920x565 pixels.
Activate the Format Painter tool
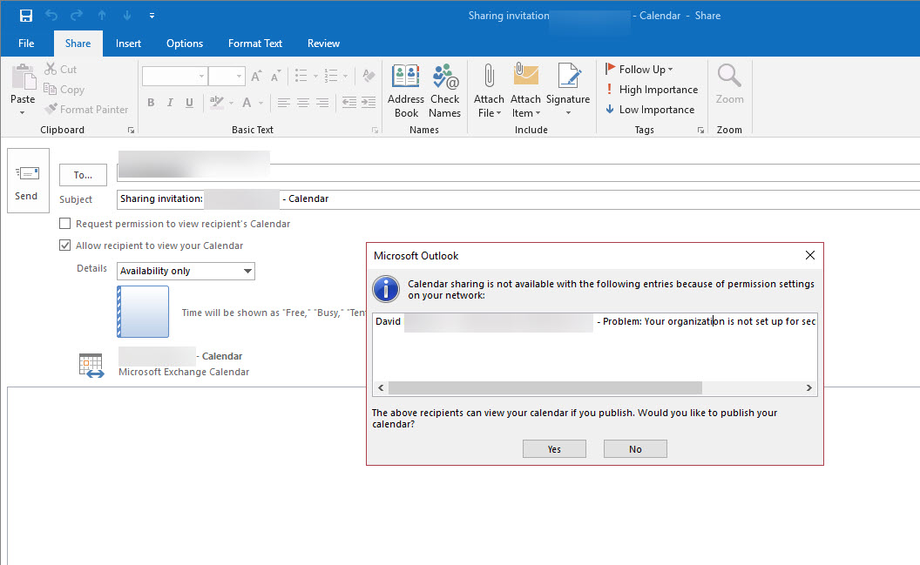click(86, 109)
